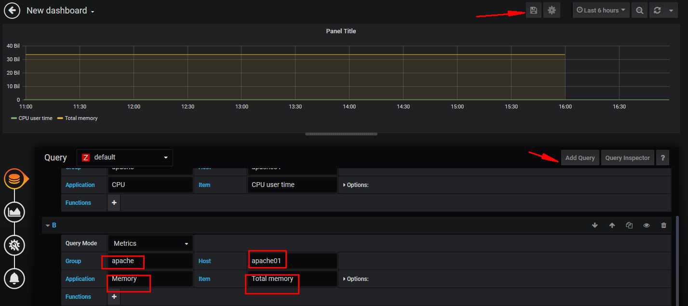Click the yellow Total memory color swatch
Viewport: 688px width, 306px height.
click(60, 118)
